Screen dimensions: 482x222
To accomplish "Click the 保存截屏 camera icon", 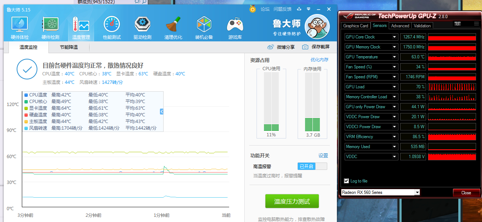I will pos(305,47).
